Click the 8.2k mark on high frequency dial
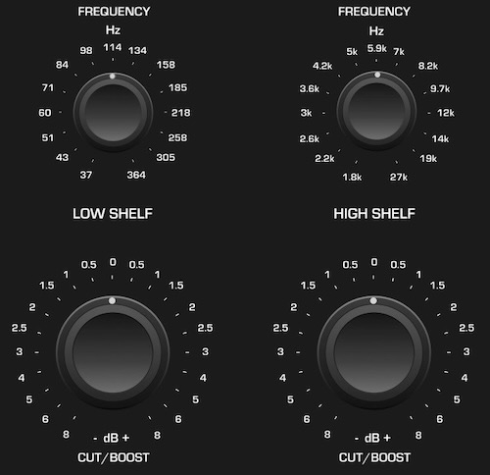This screenshot has height=475, width=490. point(428,66)
